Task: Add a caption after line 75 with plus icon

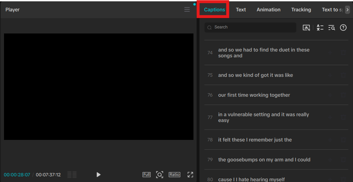Action: click(x=330, y=75)
